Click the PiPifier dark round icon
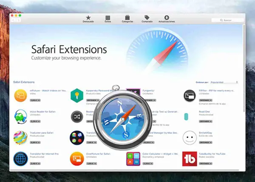 click(190, 96)
